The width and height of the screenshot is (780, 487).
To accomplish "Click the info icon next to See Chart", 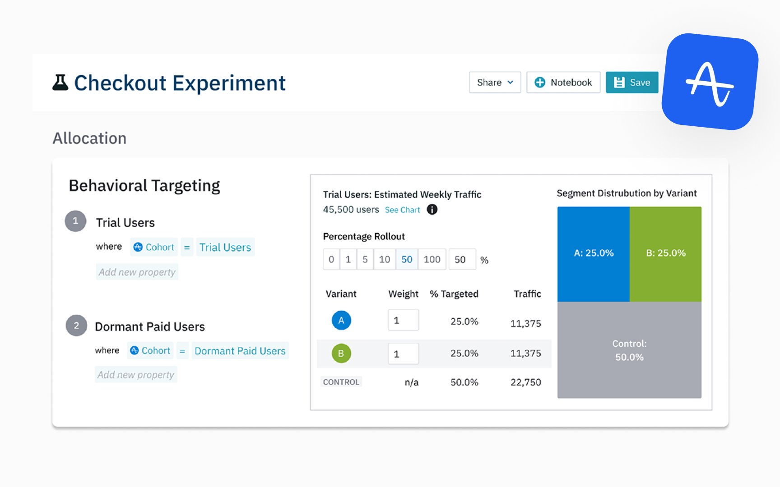I will 432,209.
